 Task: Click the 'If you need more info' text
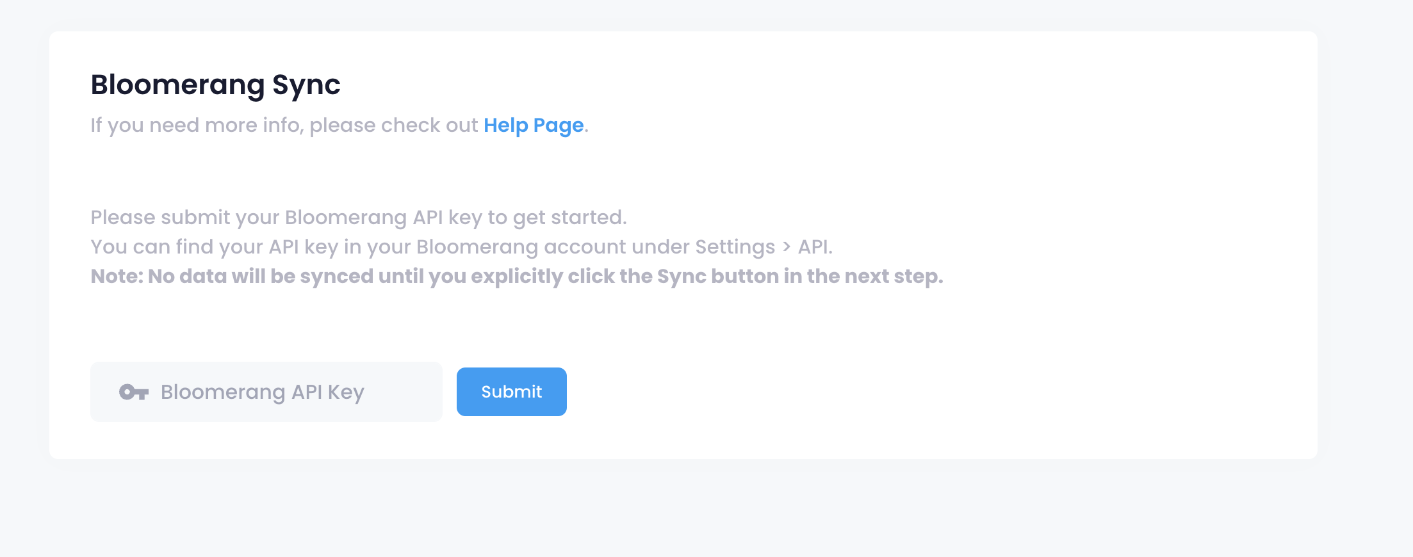click(284, 125)
